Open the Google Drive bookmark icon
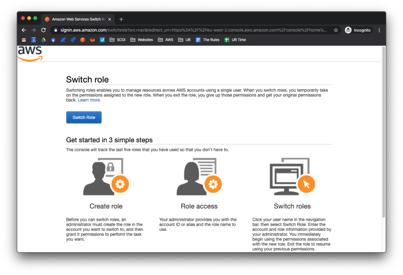The height and width of the screenshot is (275, 403). click(43, 40)
